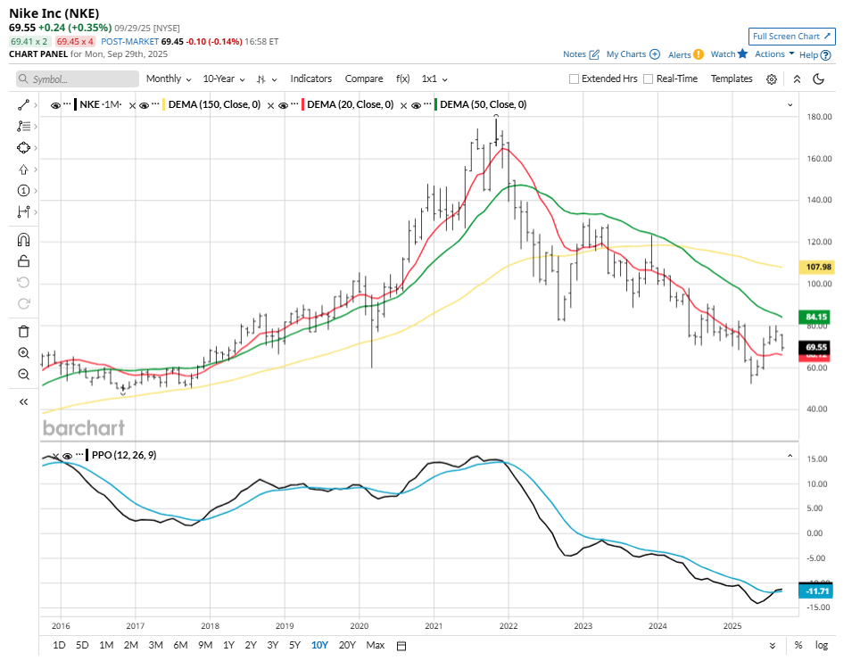The width and height of the screenshot is (860, 661).
Task: Zoom out with the minus magnifier
Action: pyautogui.click(x=23, y=374)
